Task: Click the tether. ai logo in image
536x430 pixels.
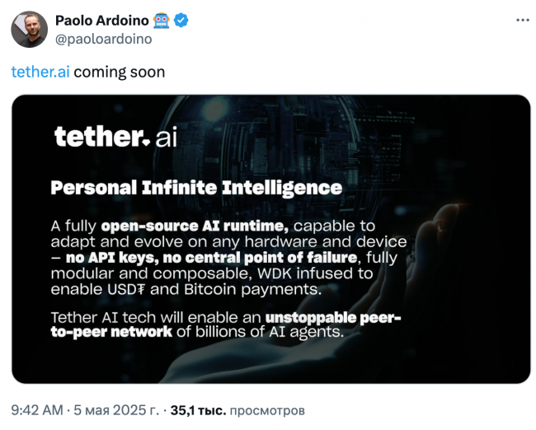Action: [x=115, y=137]
